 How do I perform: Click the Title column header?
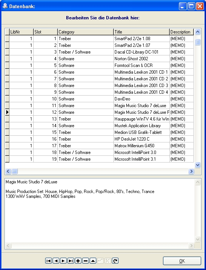pos(142,32)
